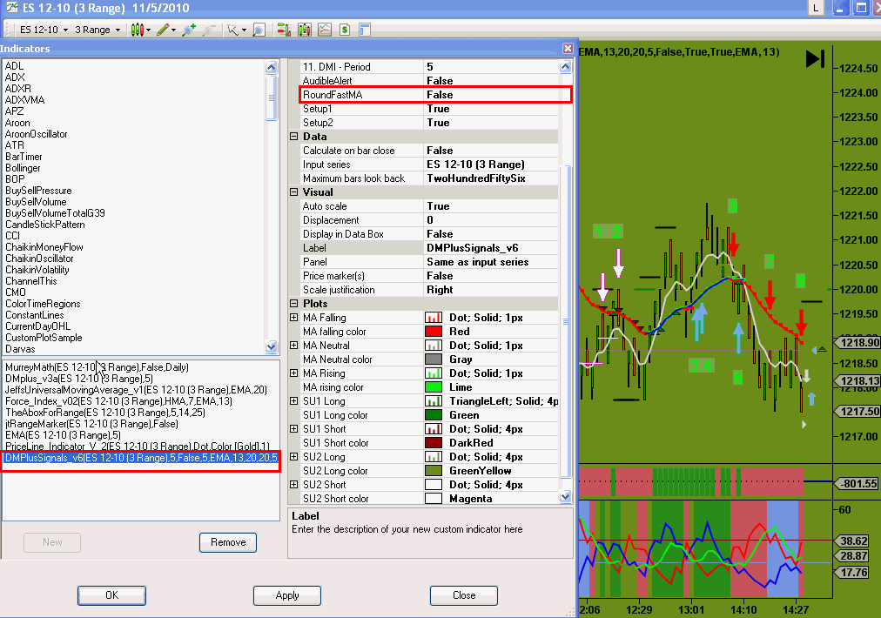Expand the MA Neutral plot settings

[294, 346]
